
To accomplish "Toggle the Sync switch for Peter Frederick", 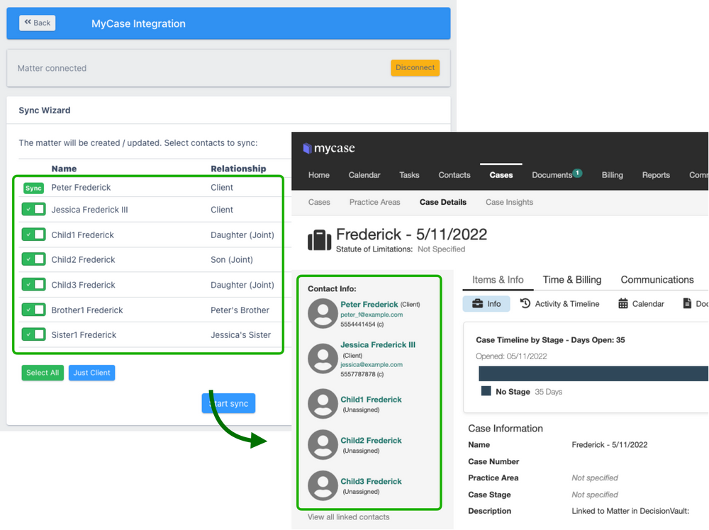I will [33, 188].
